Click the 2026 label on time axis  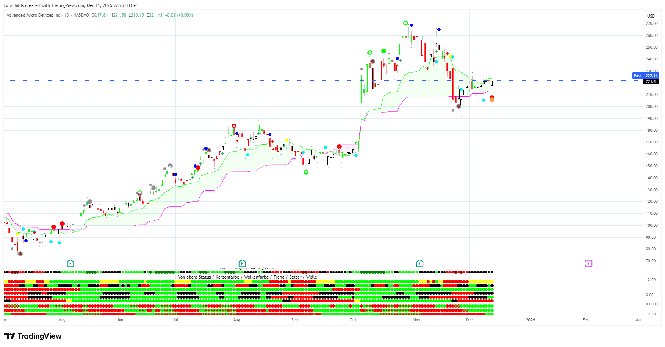click(x=530, y=320)
